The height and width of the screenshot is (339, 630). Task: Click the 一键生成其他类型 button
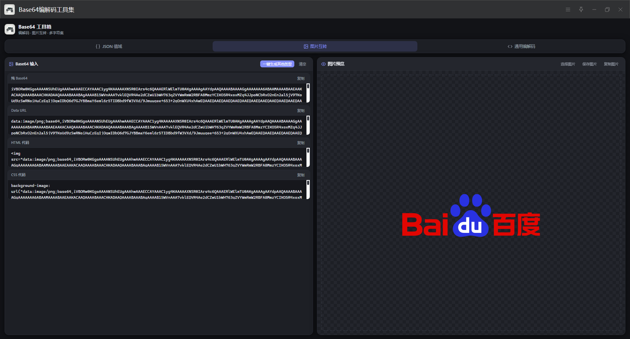coord(277,64)
